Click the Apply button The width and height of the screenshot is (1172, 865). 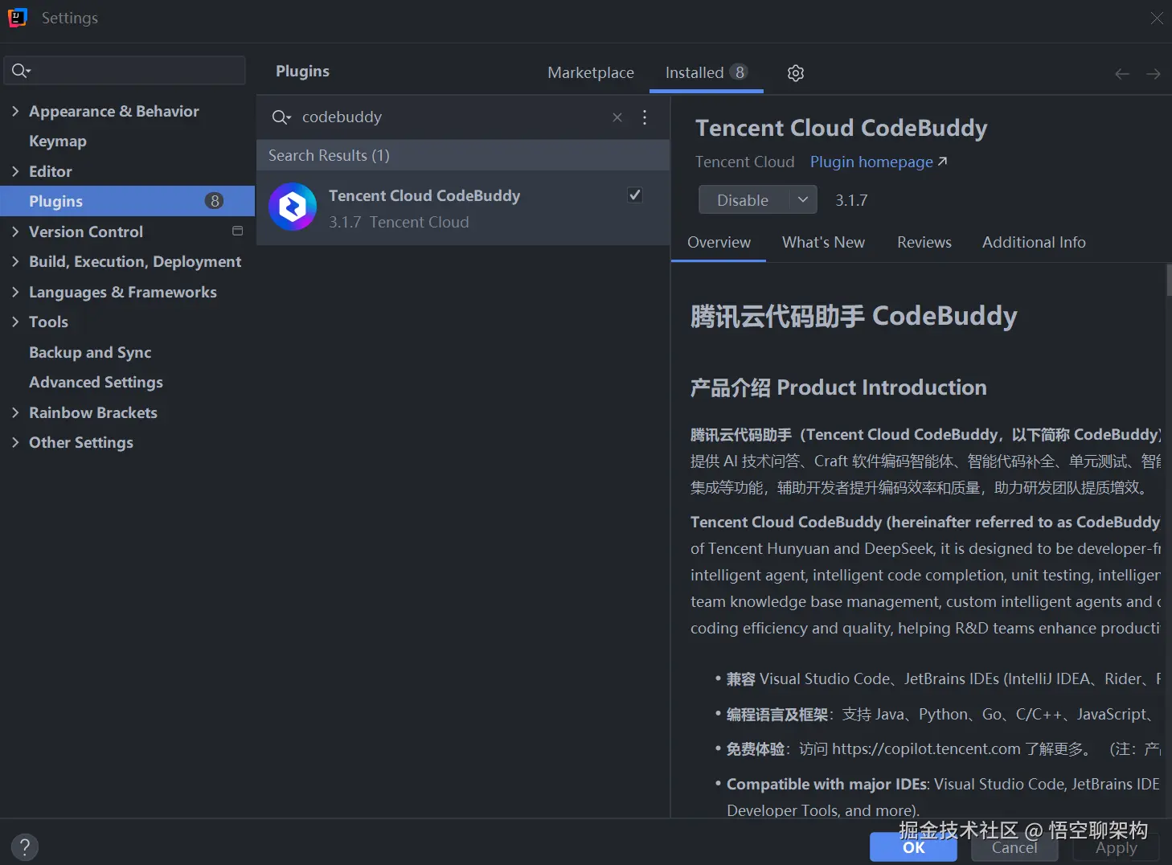point(1117,847)
